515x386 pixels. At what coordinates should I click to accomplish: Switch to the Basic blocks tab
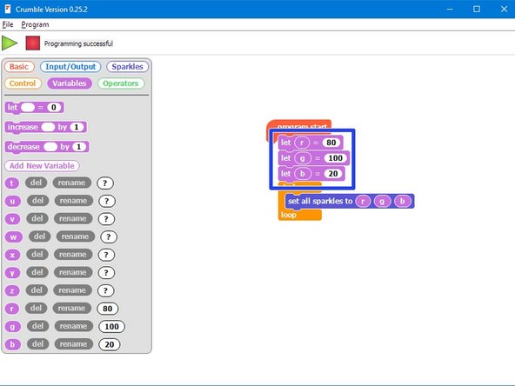coord(19,67)
